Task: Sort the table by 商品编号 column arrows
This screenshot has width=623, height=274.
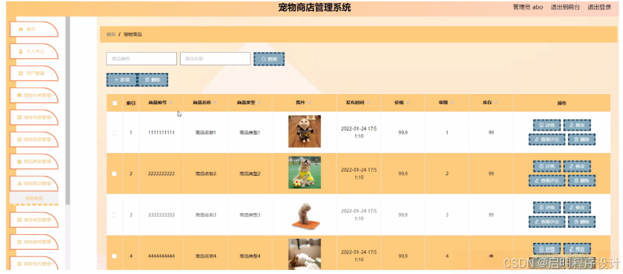Action: coord(171,103)
